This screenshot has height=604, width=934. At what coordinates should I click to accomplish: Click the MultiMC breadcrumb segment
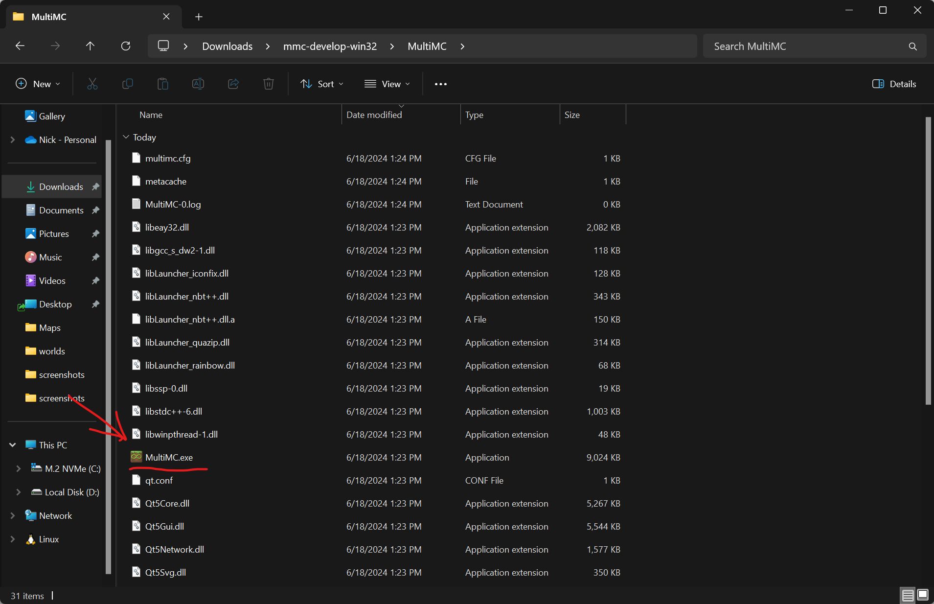[x=427, y=46]
